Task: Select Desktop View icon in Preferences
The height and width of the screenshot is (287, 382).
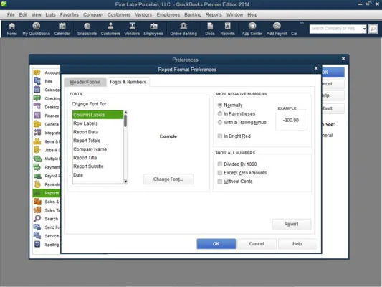Action: tap(37, 107)
